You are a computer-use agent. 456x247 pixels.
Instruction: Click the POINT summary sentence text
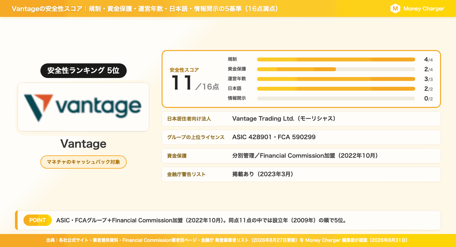click(201, 220)
